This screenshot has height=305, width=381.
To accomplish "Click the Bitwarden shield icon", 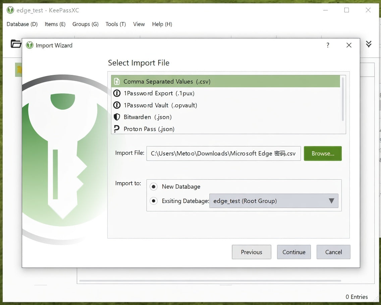I will coord(117,117).
